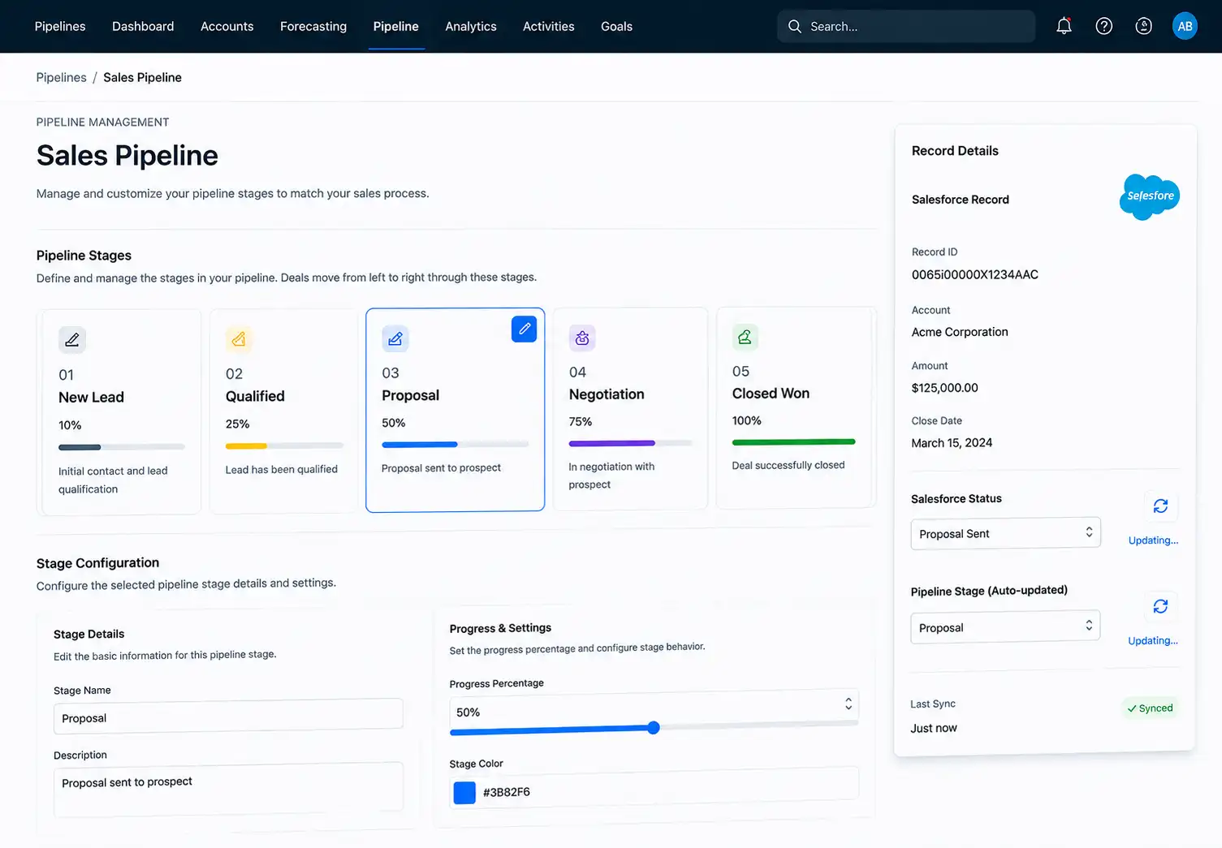Click the Closed Won green progress bar
Viewport: 1222px width, 848px height.
[793, 442]
